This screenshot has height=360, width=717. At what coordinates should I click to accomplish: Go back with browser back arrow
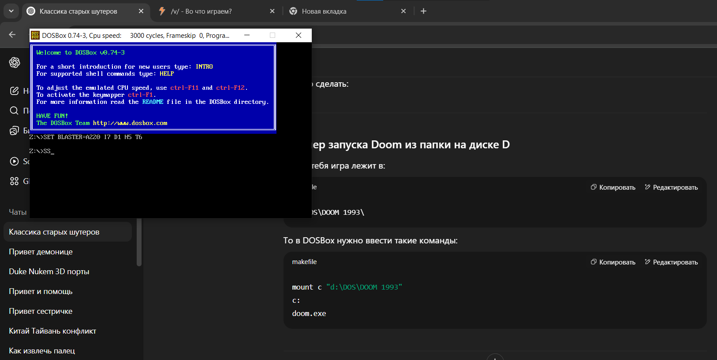[x=12, y=35]
